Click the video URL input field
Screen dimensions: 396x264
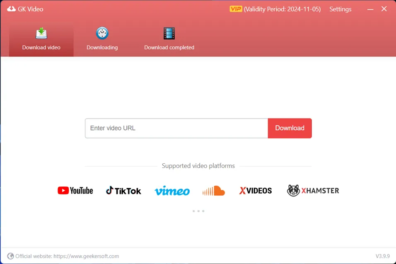click(x=176, y=128)
